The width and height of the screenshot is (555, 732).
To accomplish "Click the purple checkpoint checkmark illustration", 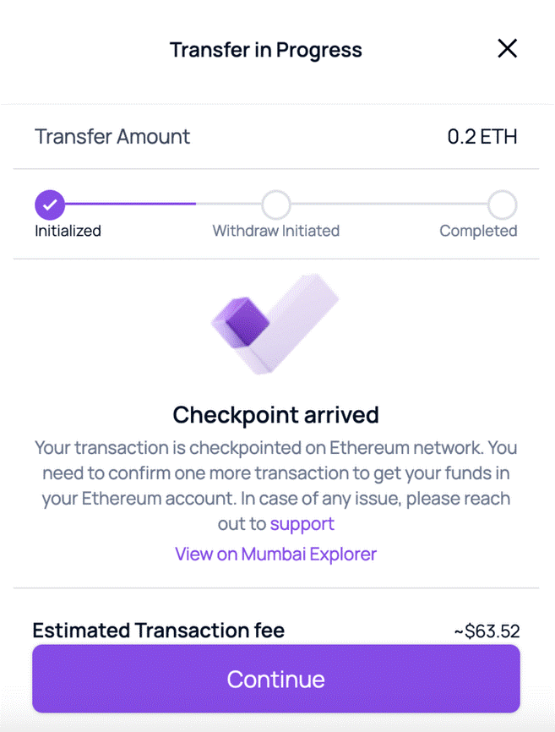I will pos(273,325).
